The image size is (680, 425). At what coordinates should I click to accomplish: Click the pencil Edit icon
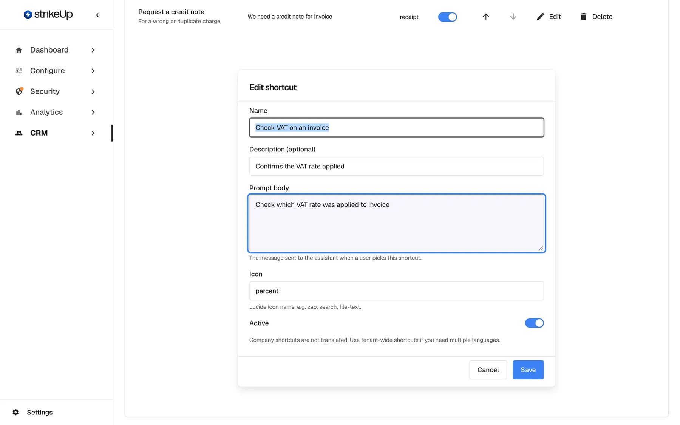(541, 17)
